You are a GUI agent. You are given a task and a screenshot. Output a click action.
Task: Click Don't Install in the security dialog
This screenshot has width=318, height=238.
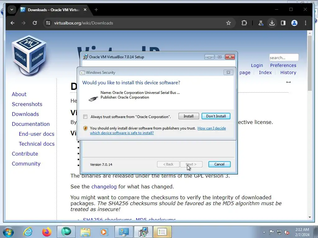click(216, 116)
